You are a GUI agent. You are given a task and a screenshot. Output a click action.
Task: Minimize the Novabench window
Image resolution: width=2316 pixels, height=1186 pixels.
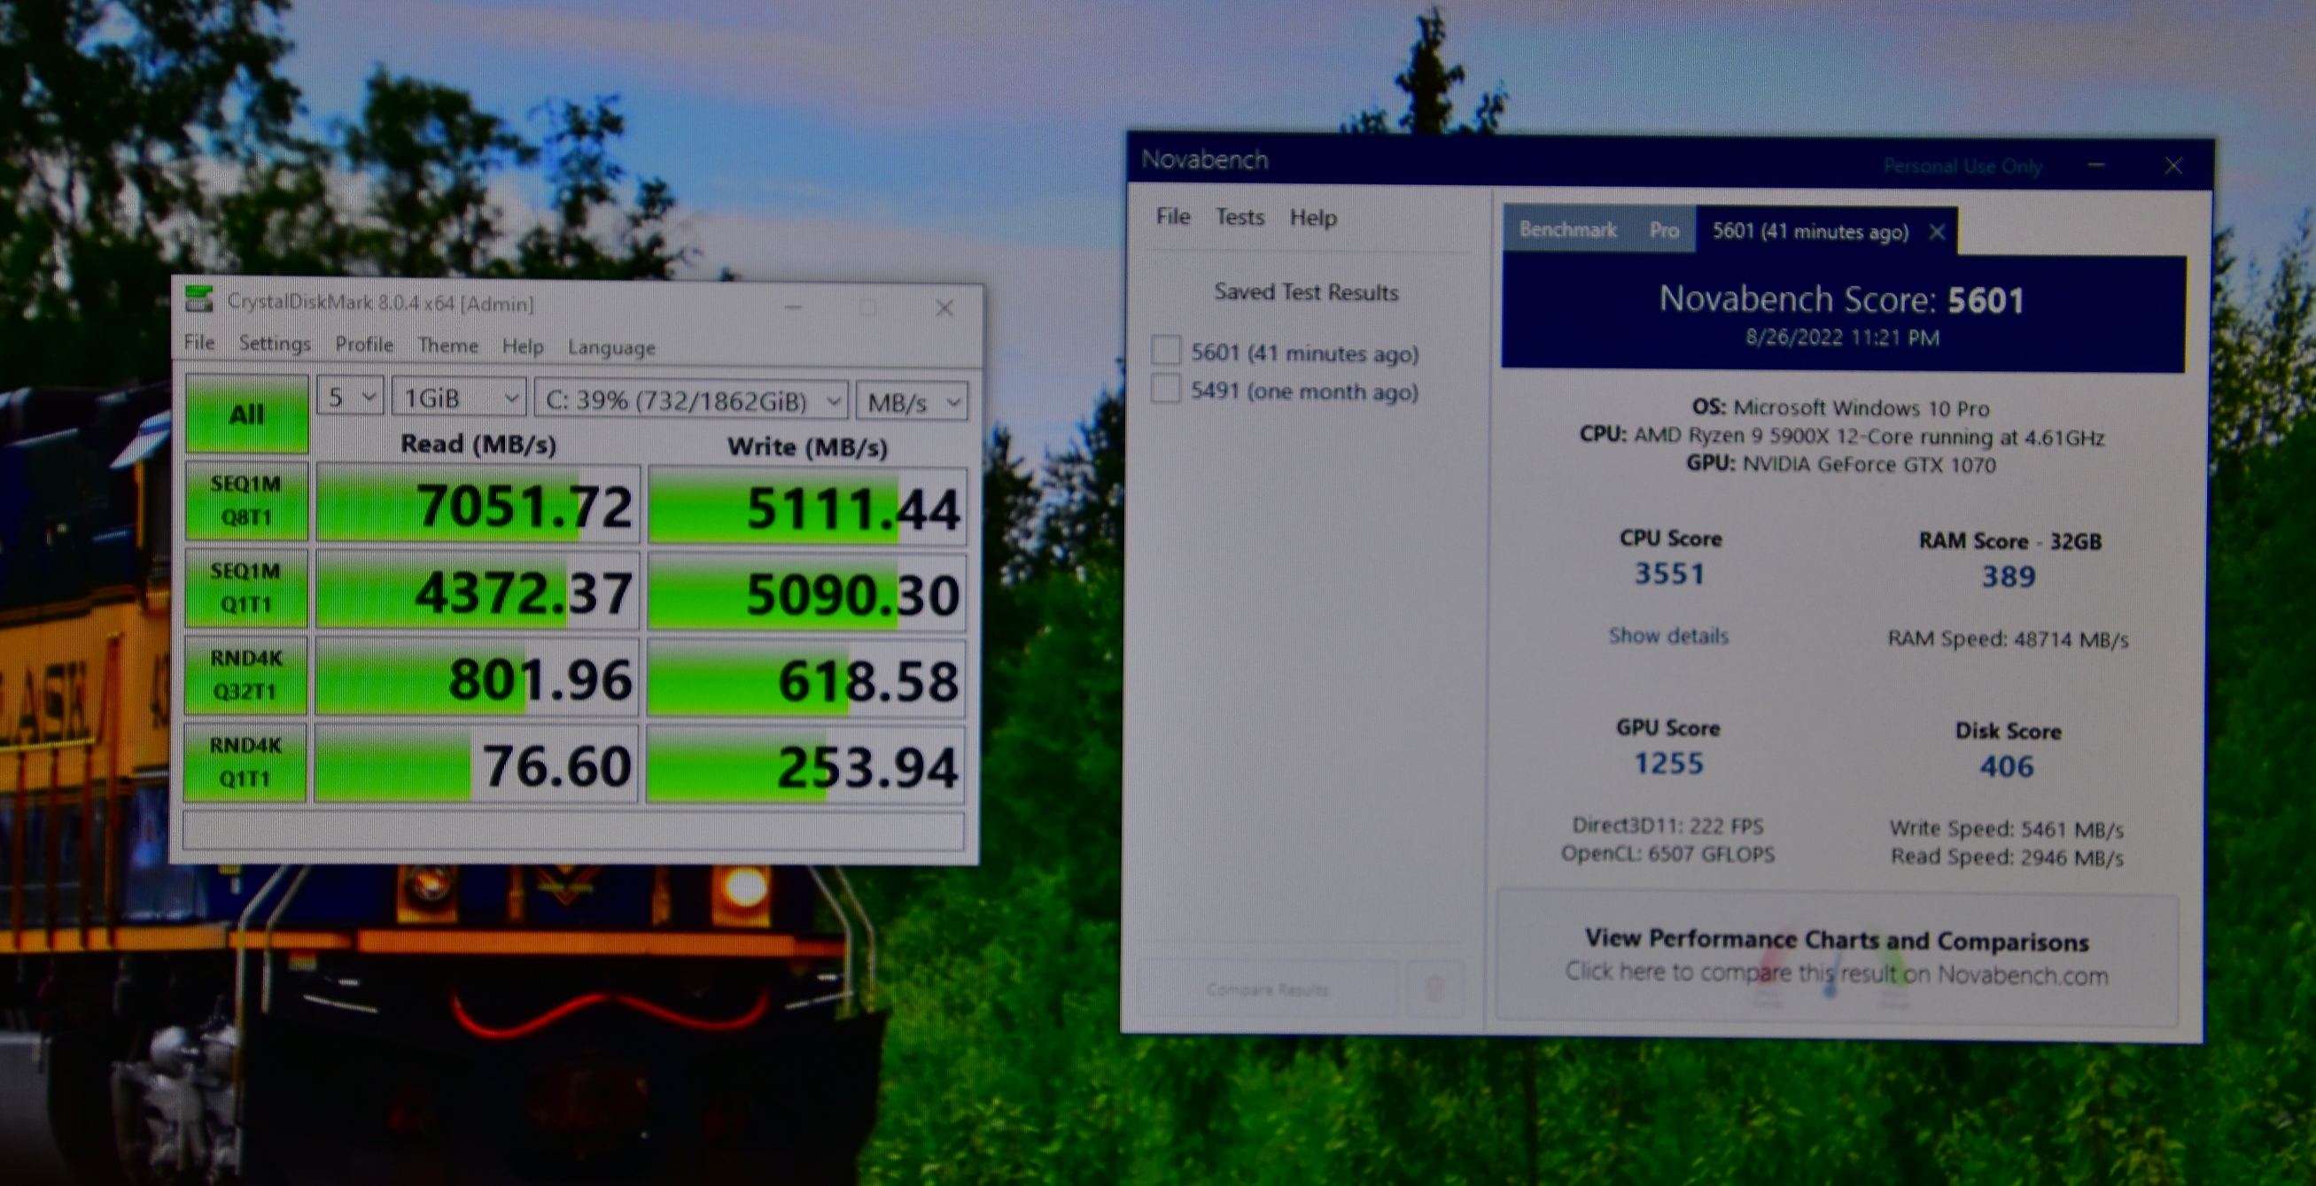click(2095, 166)
